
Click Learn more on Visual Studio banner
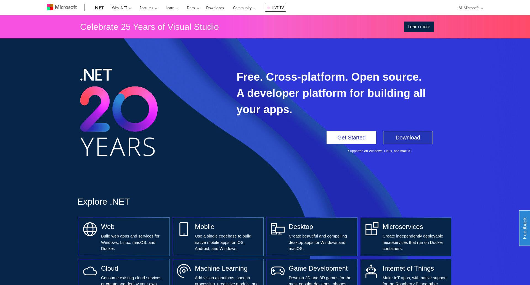click(419, 27)
